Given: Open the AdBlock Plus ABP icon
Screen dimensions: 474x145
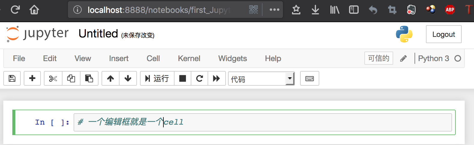Looking at the screenshot, I should tap(450, 10).
